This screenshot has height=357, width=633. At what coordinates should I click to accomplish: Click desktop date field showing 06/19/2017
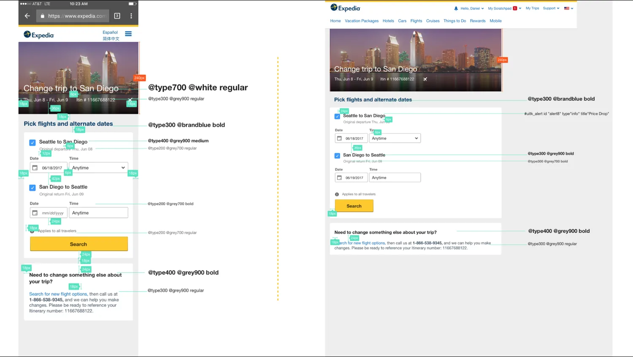351,178
